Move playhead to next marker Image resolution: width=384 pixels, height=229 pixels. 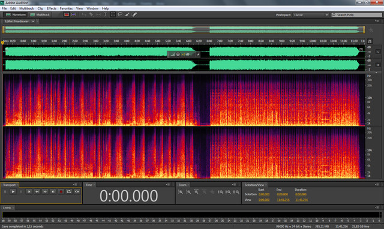53,192
